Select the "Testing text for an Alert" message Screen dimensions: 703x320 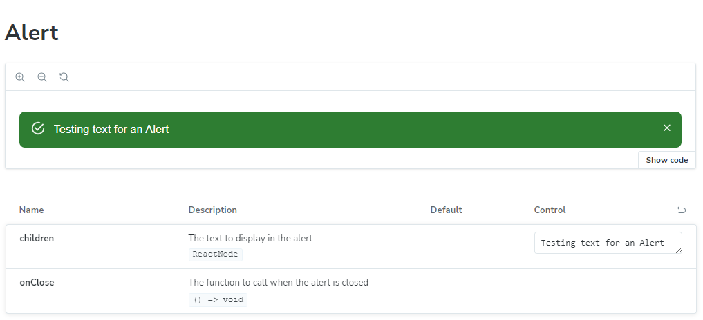(111, 129)
